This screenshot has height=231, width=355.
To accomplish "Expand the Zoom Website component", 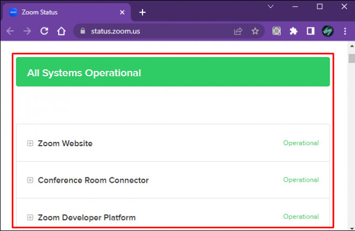I will pos(30,143).
